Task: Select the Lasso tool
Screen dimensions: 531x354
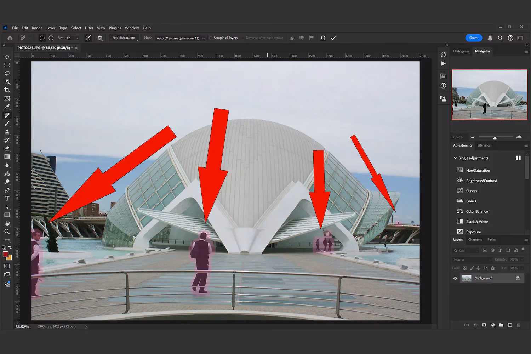Action: 7,73
